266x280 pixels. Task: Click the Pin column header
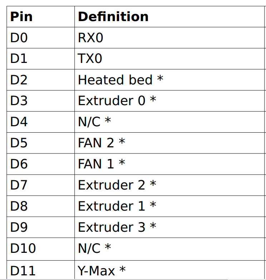[x=21, y=17]
